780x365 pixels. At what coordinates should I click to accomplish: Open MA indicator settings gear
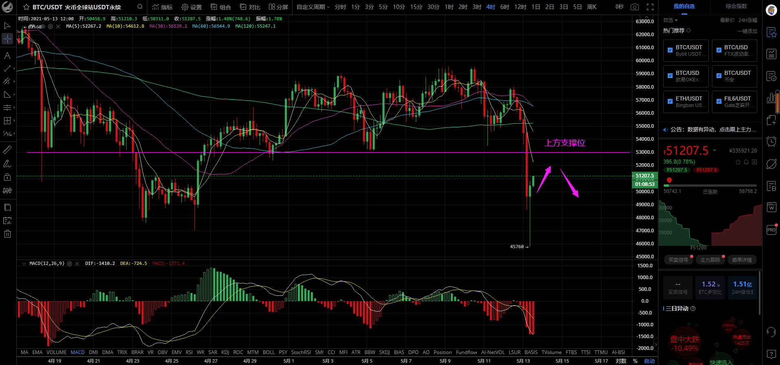[x=50, y=26]
